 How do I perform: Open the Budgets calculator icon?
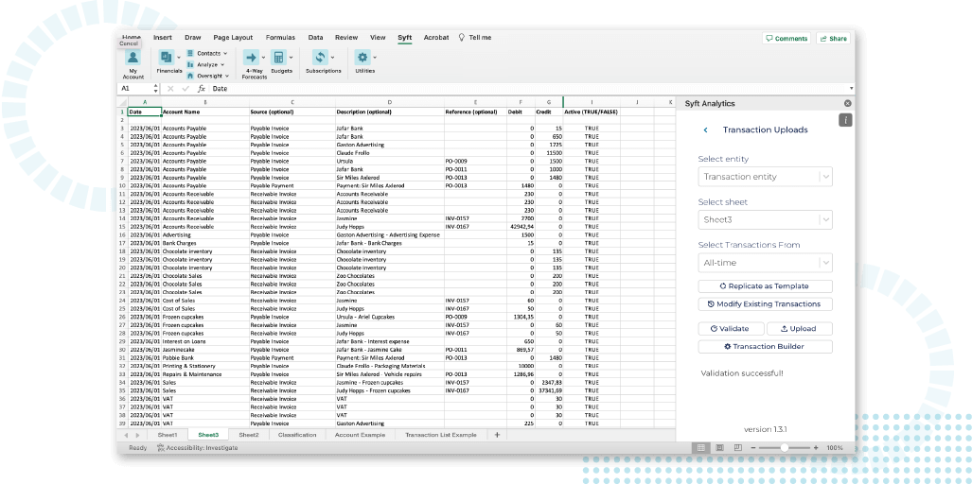(x=278, y=58)
